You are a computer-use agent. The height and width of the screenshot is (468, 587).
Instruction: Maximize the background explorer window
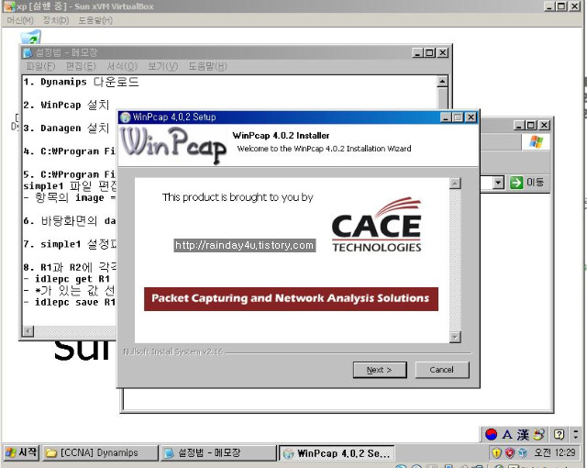click(x=531, y=125)
